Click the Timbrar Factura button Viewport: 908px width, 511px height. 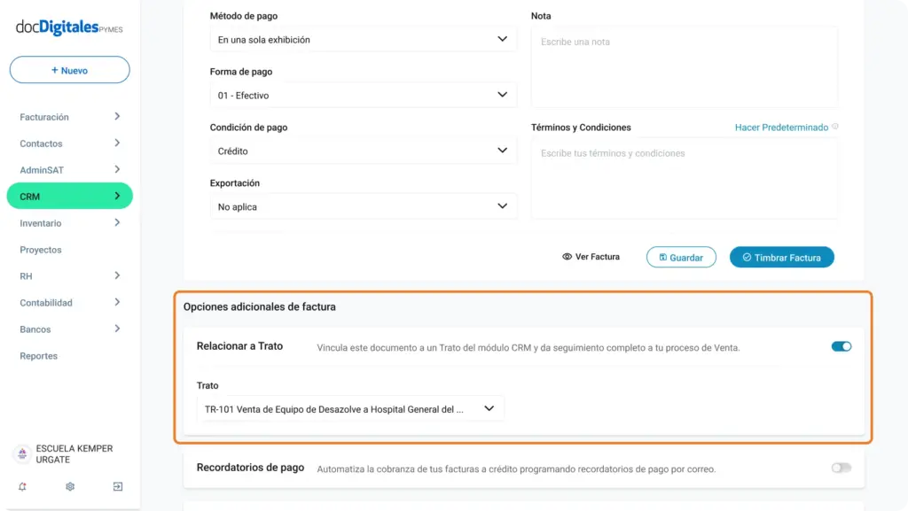782,257
